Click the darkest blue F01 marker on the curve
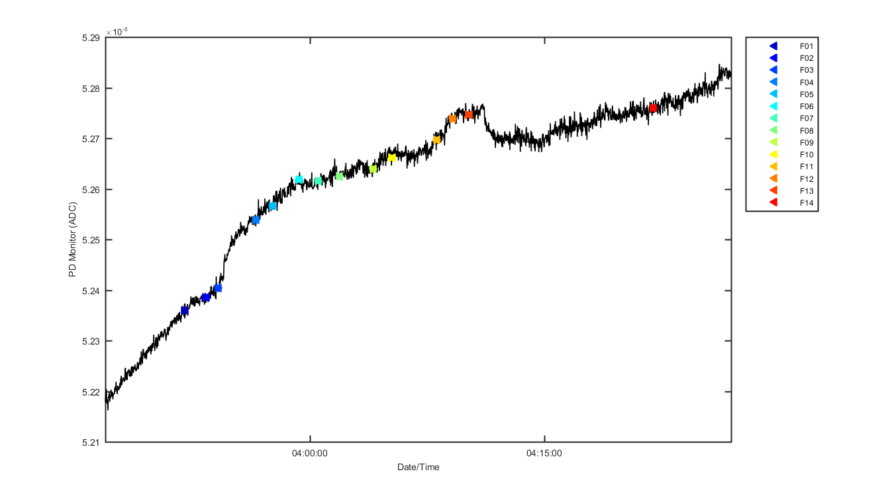Image resolution: width=894 pixels, height=496 pixels. 185,310
